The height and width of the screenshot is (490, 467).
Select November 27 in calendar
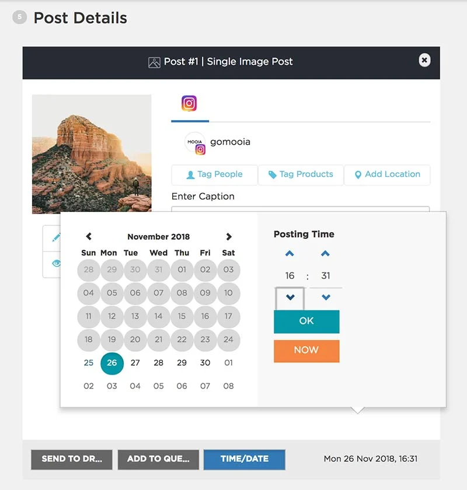[x=135, y=363]
